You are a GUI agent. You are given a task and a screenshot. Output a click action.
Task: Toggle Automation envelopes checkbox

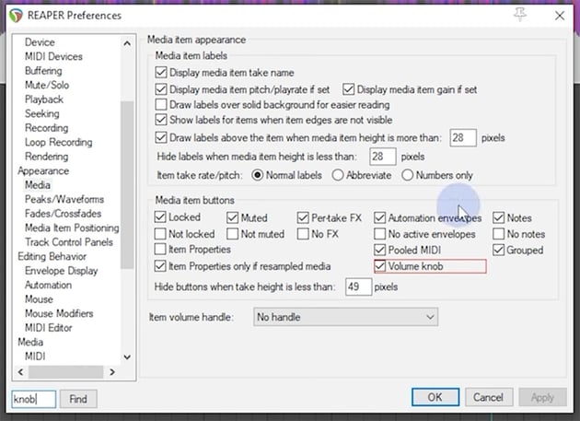point(380,217)
